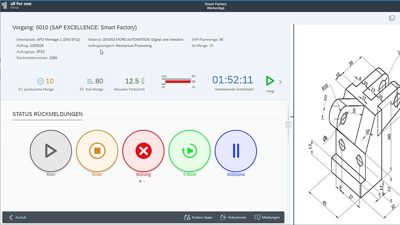Click the window icon above the drawing
Viewport: 400px width, 225px height.
tap(392, 18)
